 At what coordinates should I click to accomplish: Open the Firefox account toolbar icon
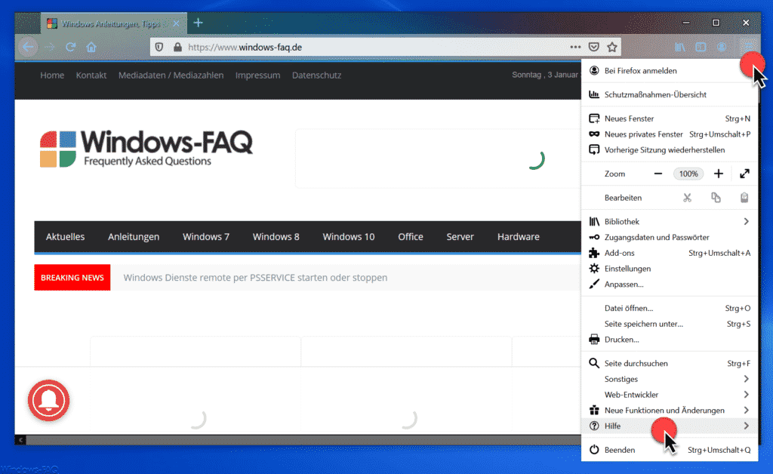coord(722,48)
